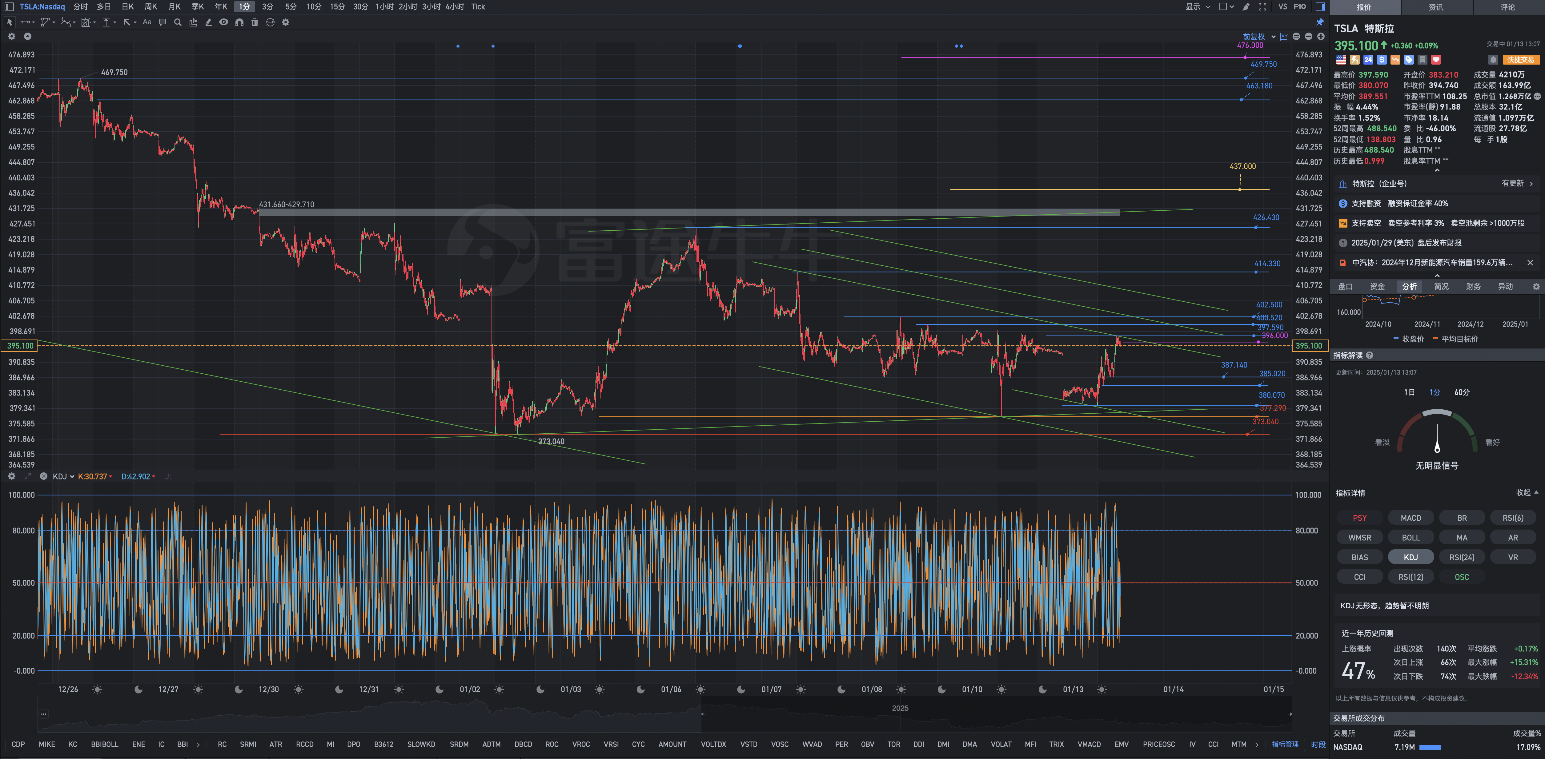Screen dimensions: 1545x759
Task: Click the price alert bell icon
Action: pyautogui.click(x=1493, y=59)
